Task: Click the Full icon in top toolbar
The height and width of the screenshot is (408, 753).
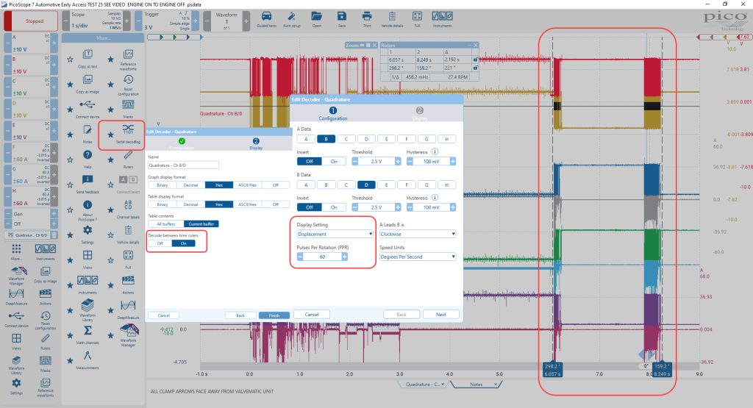Action: pos(418,18)
